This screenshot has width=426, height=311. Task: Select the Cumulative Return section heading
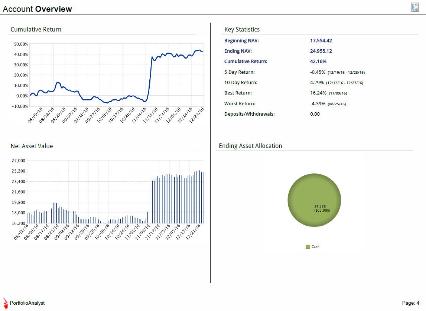tap(36, 29)
